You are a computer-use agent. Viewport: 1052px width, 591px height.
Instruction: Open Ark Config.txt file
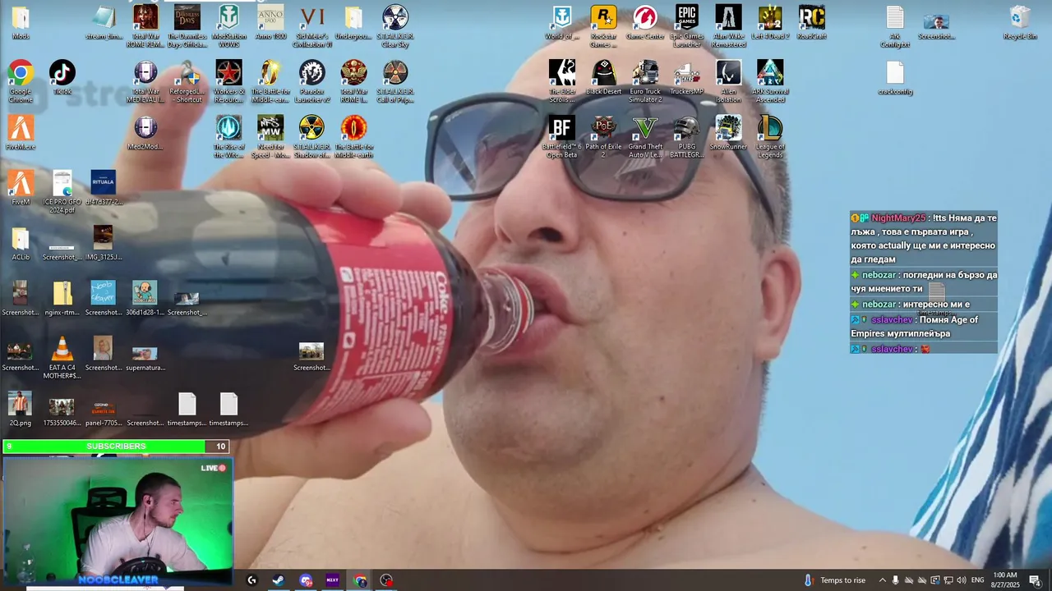click(895, 26)
